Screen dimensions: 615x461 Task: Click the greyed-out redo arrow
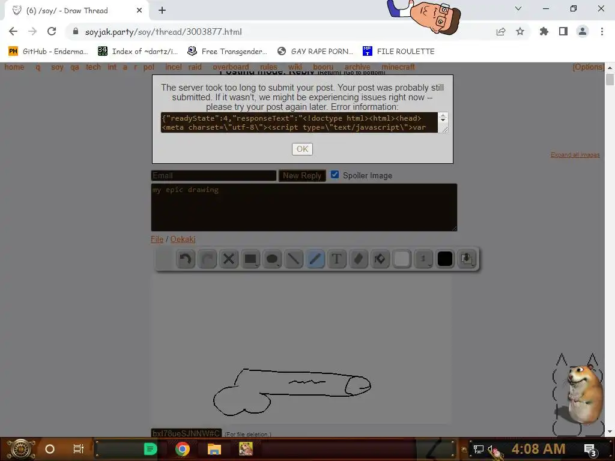(207, 259)
